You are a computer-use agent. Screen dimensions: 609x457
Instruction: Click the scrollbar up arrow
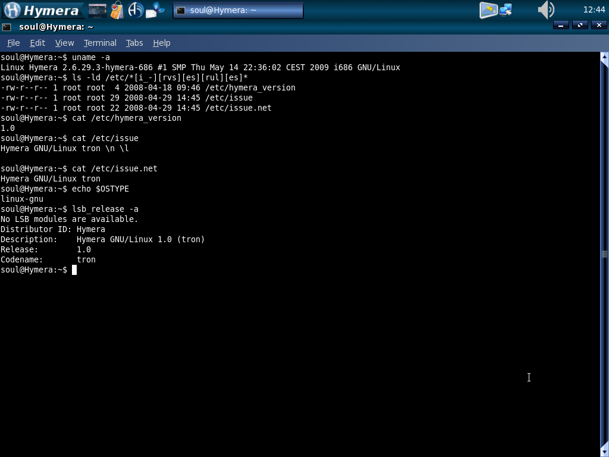pyautogui.click(x=604, y=57)
